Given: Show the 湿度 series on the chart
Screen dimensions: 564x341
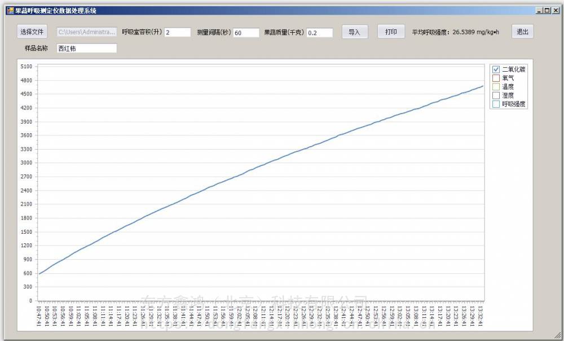Looking at the screenshot, I should point(496,95).
